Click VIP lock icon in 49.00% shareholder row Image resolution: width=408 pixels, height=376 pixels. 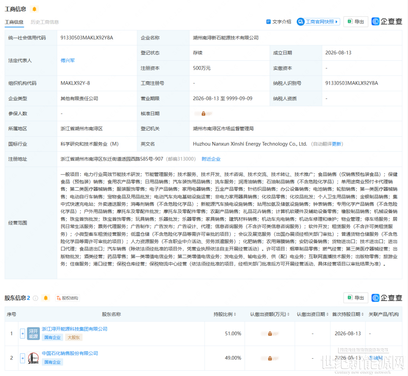pyautogui.click(x=270, y=358)
